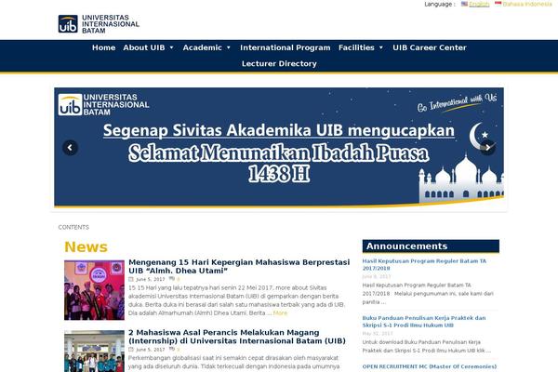Open UIB Career Center menu item
558x372 pixels.
click(x=430, y=47)
